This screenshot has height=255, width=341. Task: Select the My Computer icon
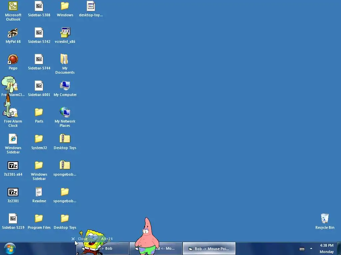(65, 86)
